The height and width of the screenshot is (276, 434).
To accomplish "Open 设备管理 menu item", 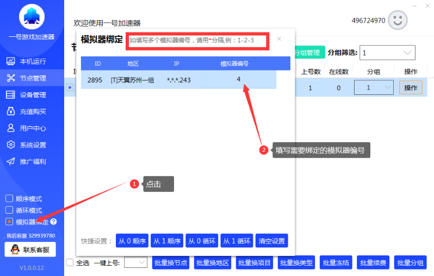I will [32, 95].
